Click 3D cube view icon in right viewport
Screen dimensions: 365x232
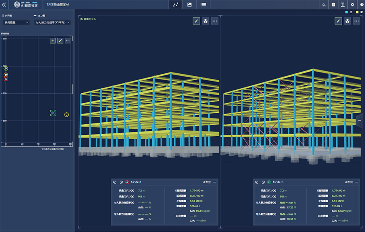pos(347,21)
